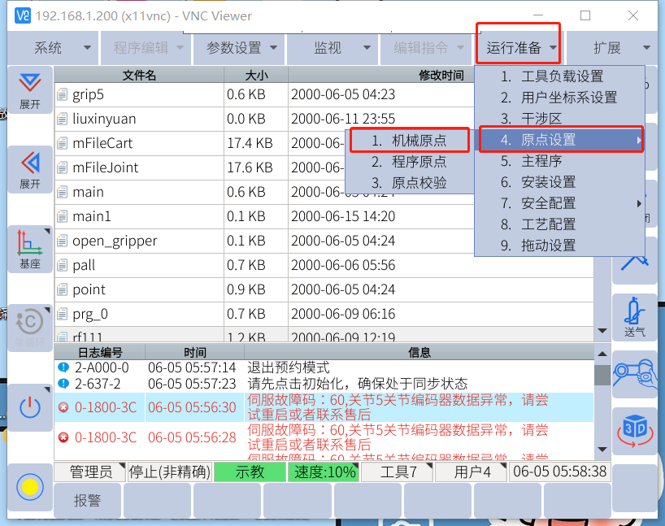Open the 3D view icon
The image size is (665, 526).
pos(635,431)
